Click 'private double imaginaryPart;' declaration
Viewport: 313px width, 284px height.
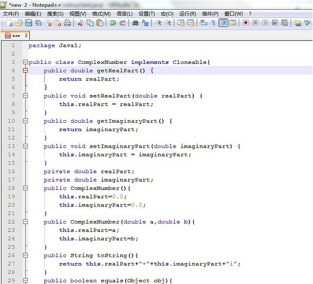tap(99, 180)
